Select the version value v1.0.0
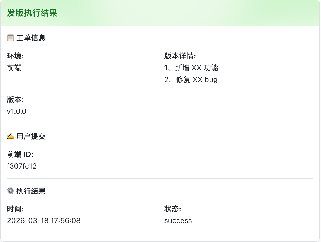 [x=17, y=111]
